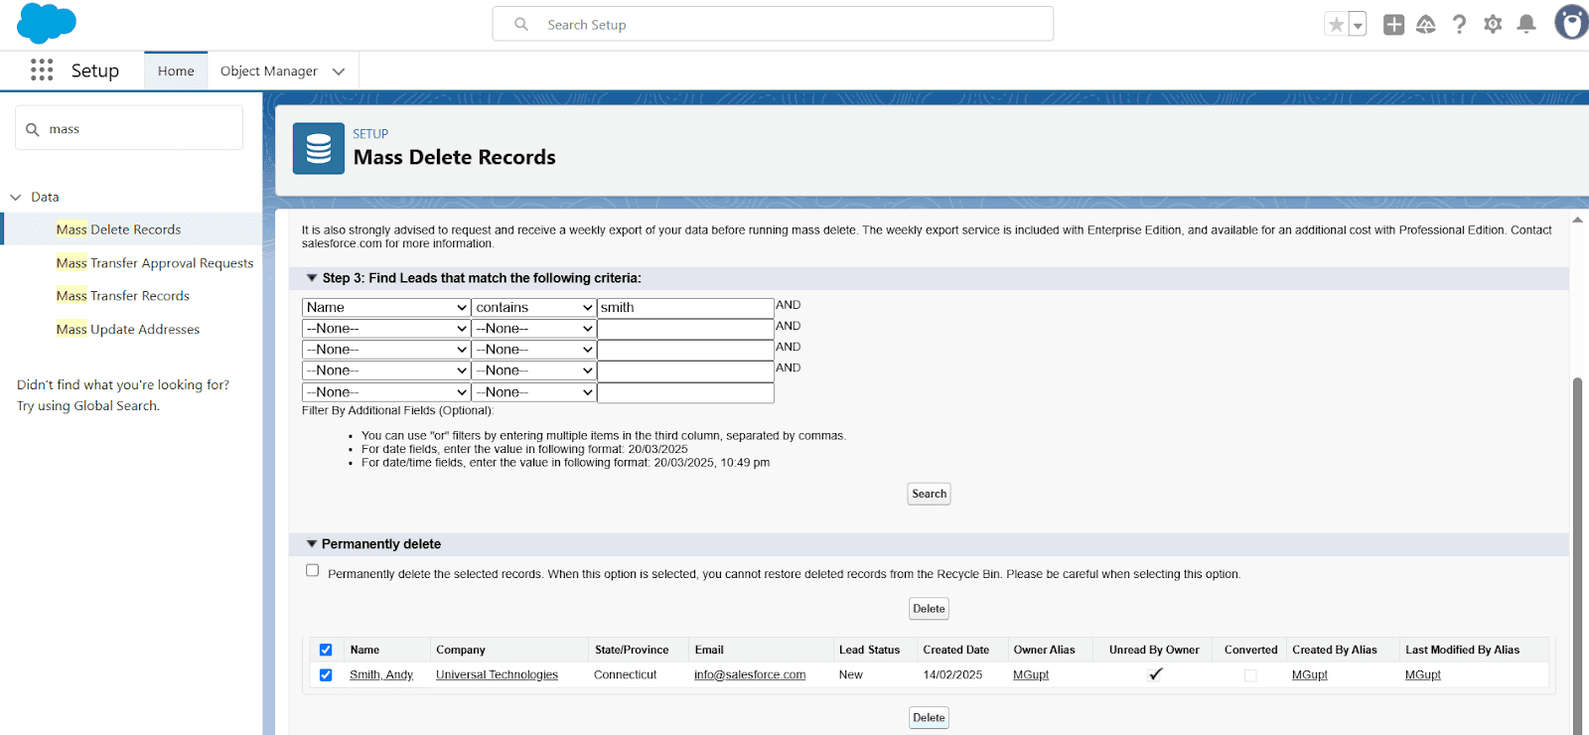The height and width of the screenshot is (735, 1589).
Task: Click the value field containing smith
Action: 685,308
